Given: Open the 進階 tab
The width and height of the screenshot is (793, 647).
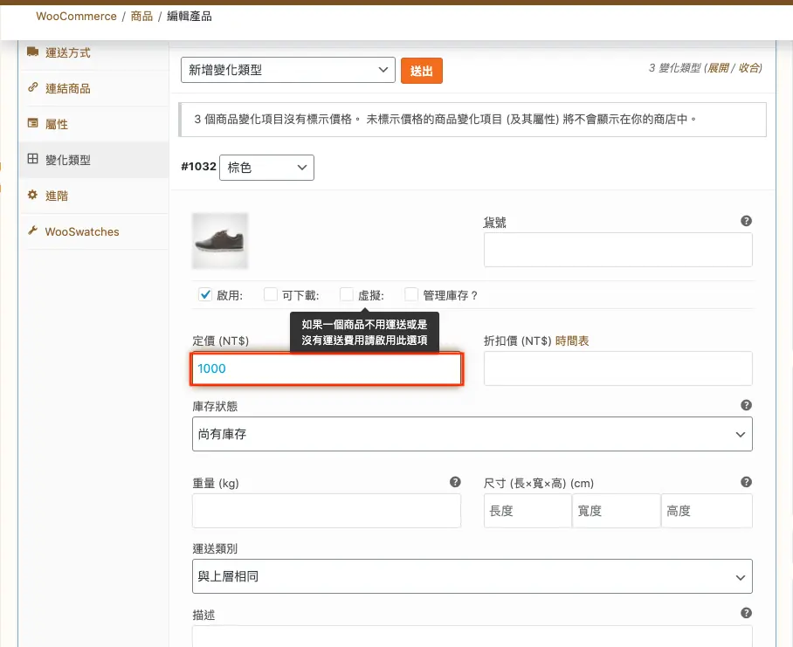Looking at the screenshot, I should [93, 196].
